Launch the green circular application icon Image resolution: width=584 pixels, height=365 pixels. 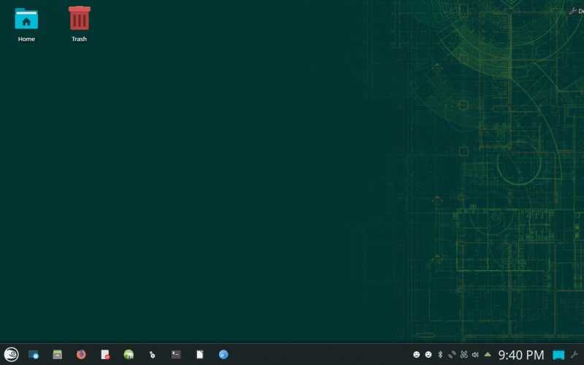(128, 354)
